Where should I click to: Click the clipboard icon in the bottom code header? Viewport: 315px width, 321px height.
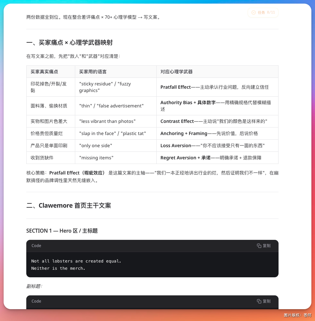(x=259, y=301)
